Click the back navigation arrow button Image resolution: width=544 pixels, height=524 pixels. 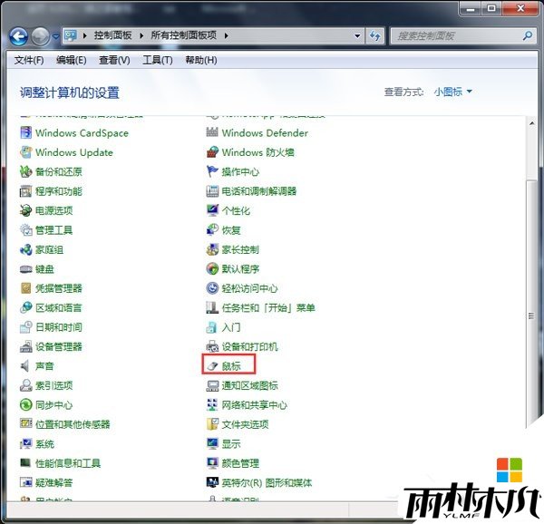(18, 36)
